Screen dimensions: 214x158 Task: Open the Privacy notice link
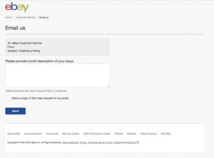coord(83,143)
